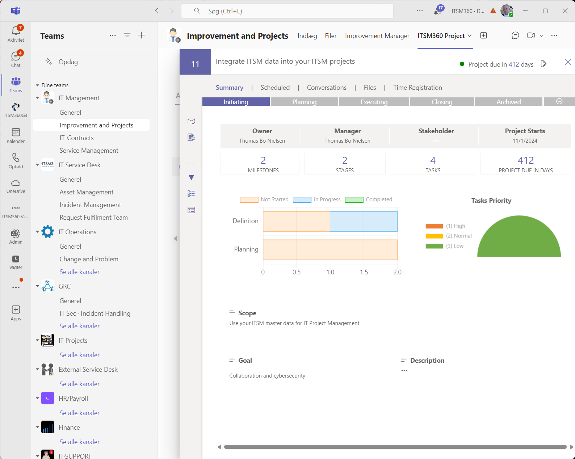Click Se alle kanaler under GRC
Image resolution: width=575 pixels, height=459 pixels.
[79, 326]
